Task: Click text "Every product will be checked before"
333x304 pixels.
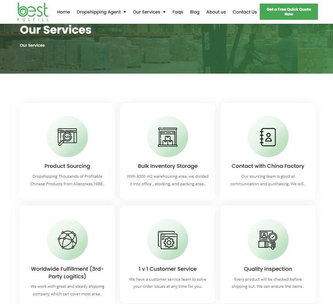Action: pos(268,279)
